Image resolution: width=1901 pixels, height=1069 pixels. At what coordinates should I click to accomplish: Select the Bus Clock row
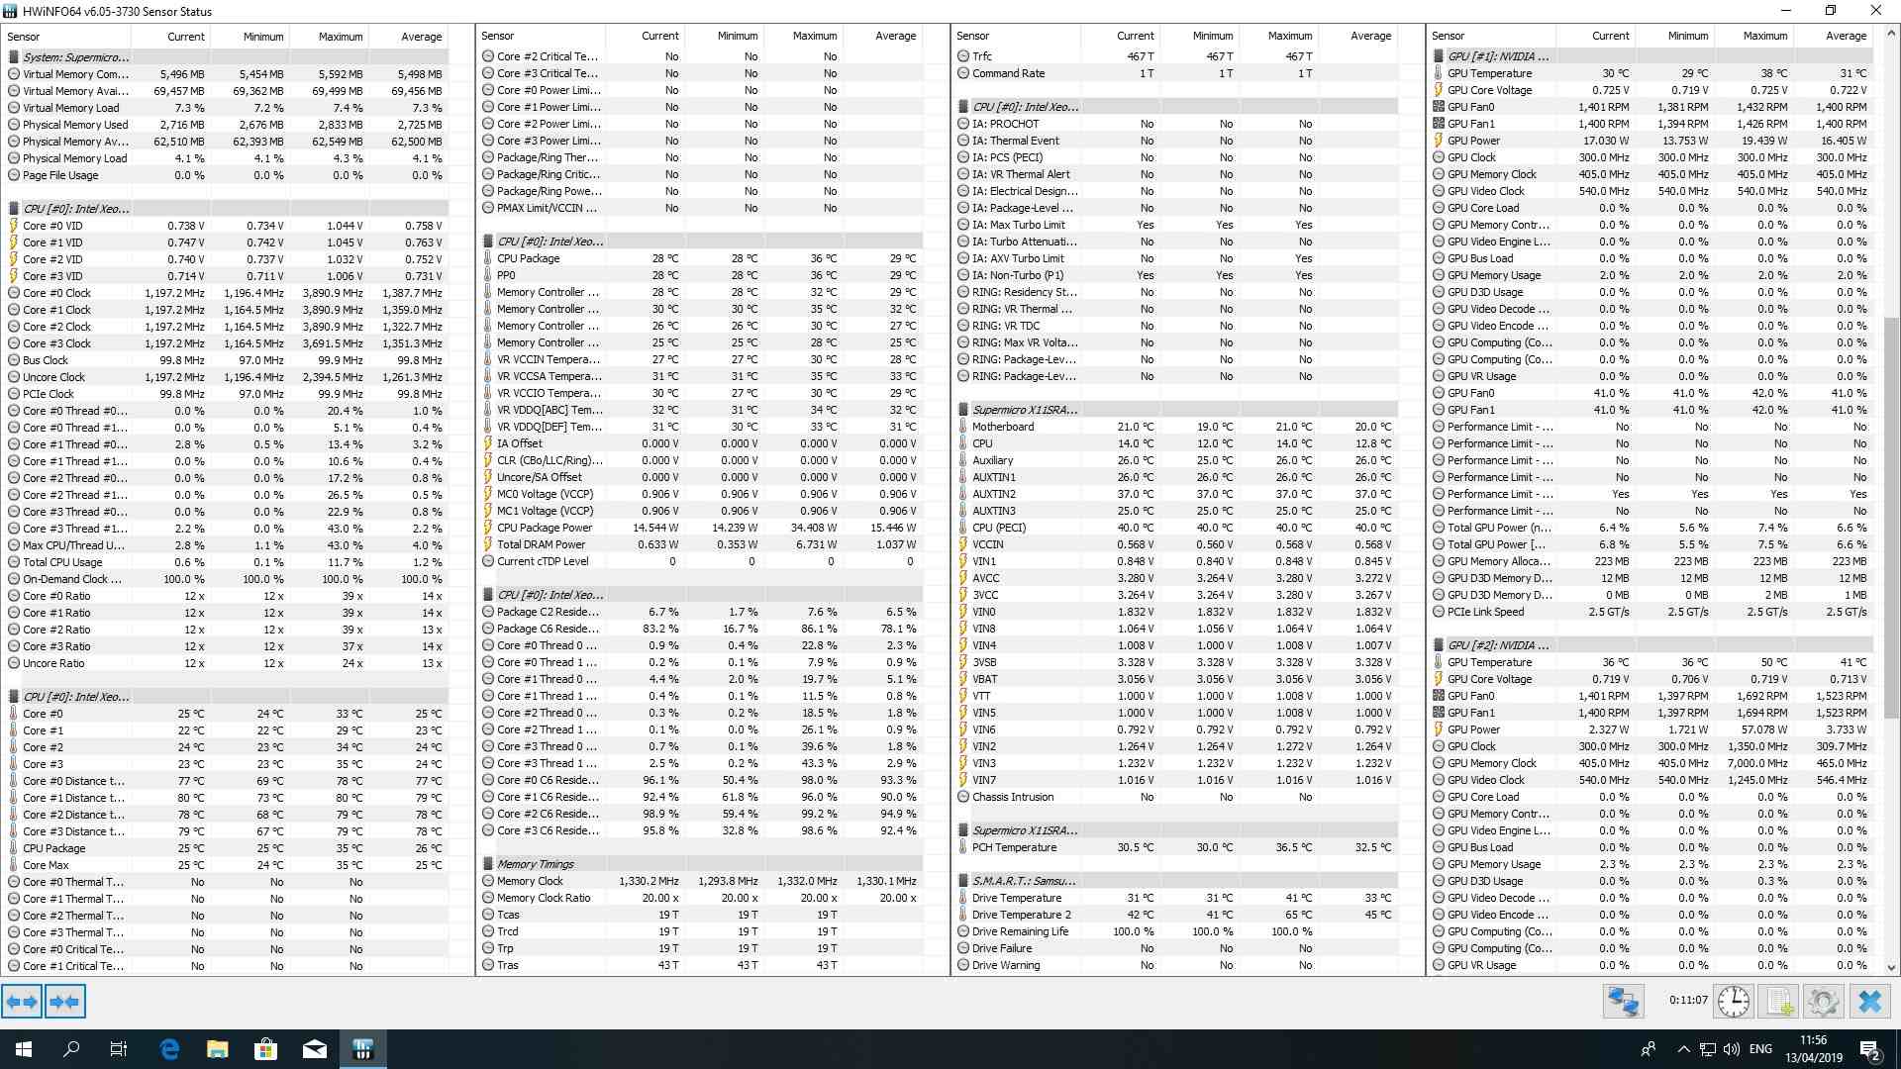pyautogui.click(x=226, y=360)
